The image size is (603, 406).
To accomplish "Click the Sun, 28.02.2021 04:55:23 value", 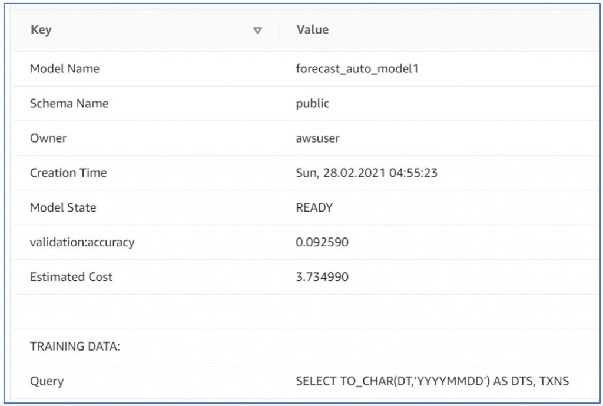I will 366,173.
